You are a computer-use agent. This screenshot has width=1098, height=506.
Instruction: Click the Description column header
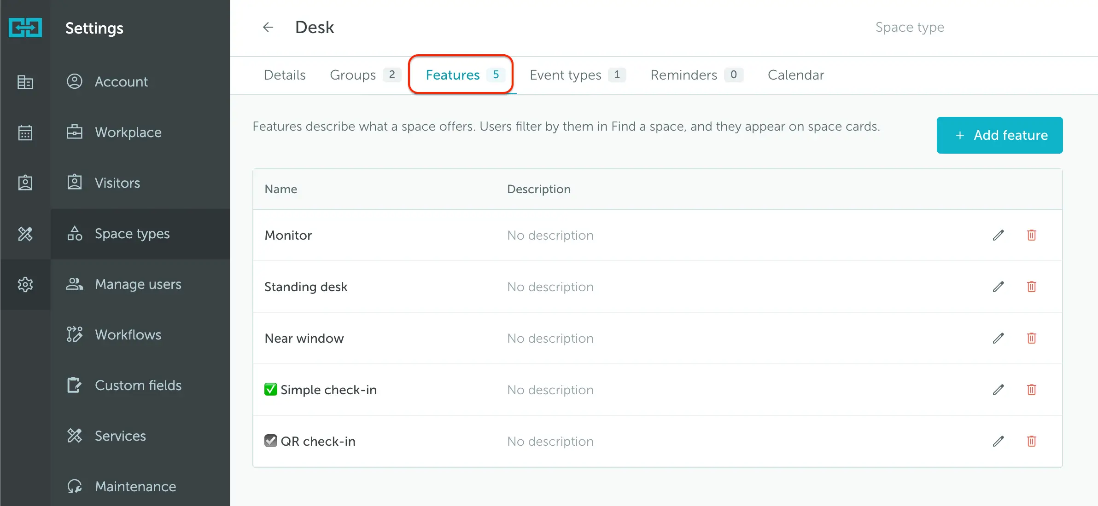coord(539,189)
